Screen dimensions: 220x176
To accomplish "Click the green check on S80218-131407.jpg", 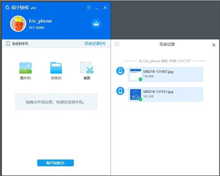I will pyautogui.click(x=140, y=80).
